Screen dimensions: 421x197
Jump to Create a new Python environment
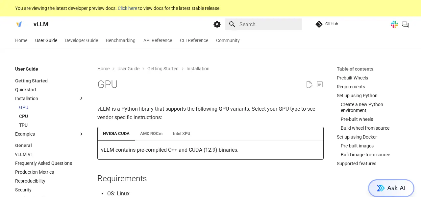click(362, 107)
